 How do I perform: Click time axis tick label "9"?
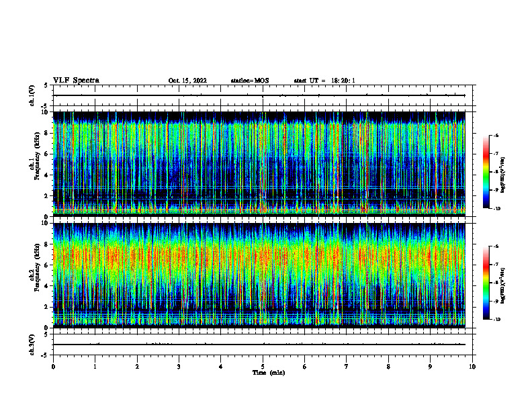click(x=430, y=367)
